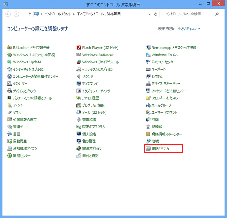
Task: Open the 言語 link
Action: point(16,134)
